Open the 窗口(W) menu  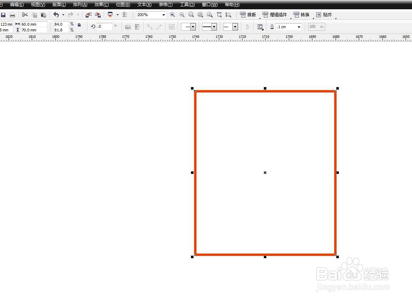tap(210, 5)
